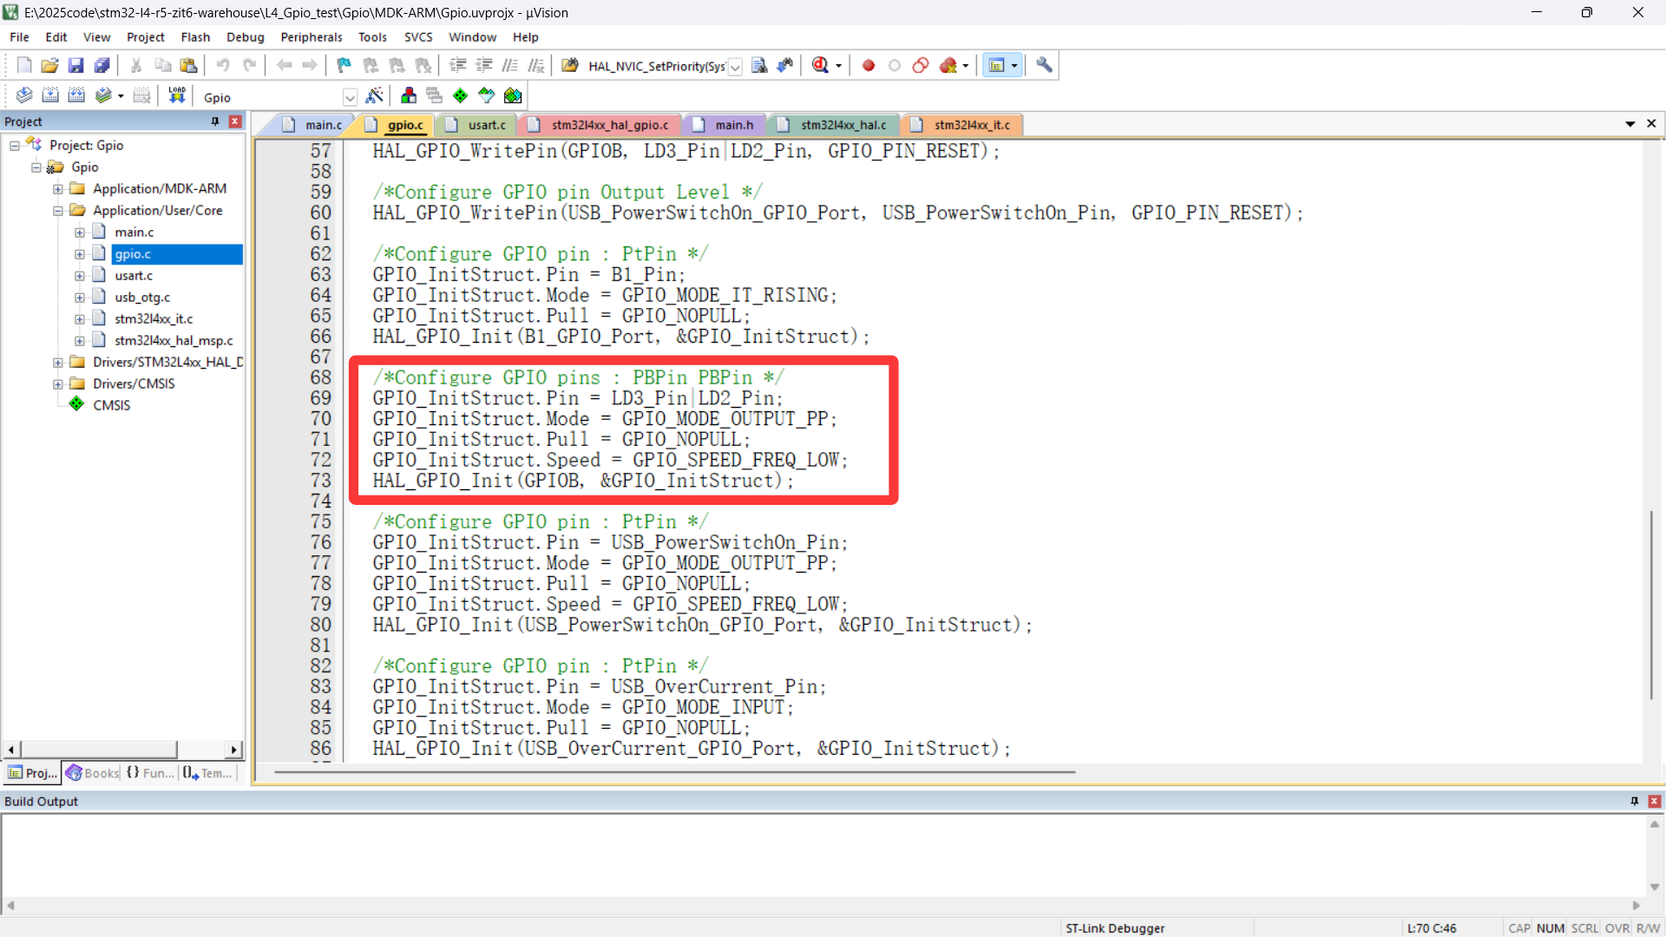Open the Peripherals menu
This screenshot has height=937, width=1666.
[311, 37]
